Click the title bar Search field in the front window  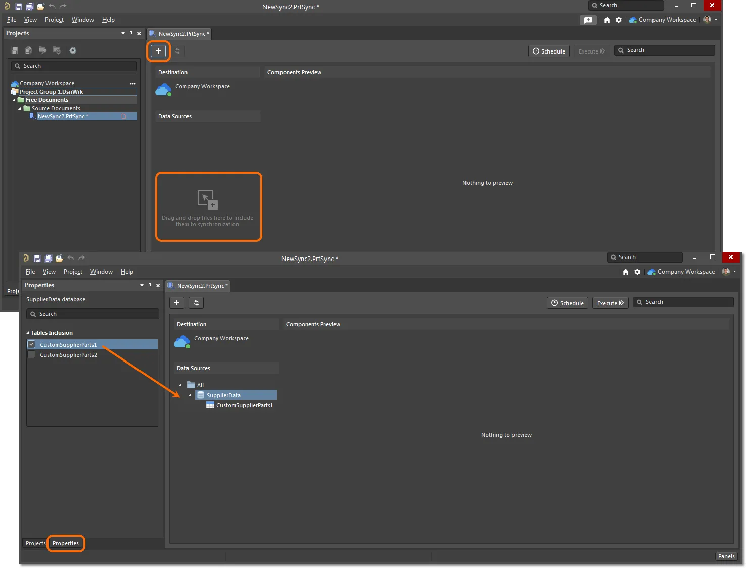pyautogui.click(x=645, y=257)
